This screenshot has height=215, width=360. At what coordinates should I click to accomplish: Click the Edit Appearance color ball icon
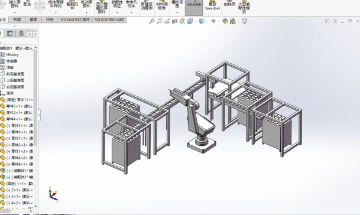(225, 21)
